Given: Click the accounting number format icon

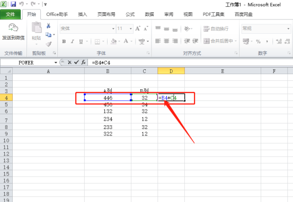Looking at the screenshot, I should pyautogui.click(x=246, y=41).
